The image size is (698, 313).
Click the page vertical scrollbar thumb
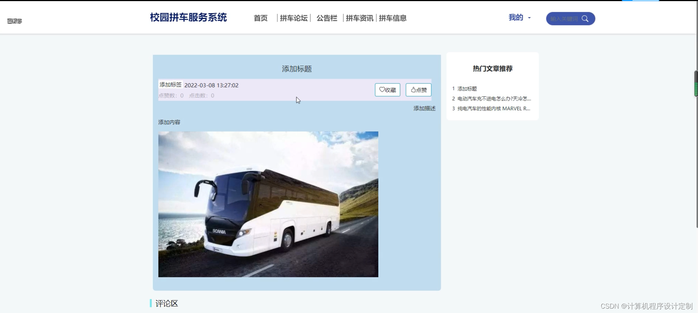[696, 84]
